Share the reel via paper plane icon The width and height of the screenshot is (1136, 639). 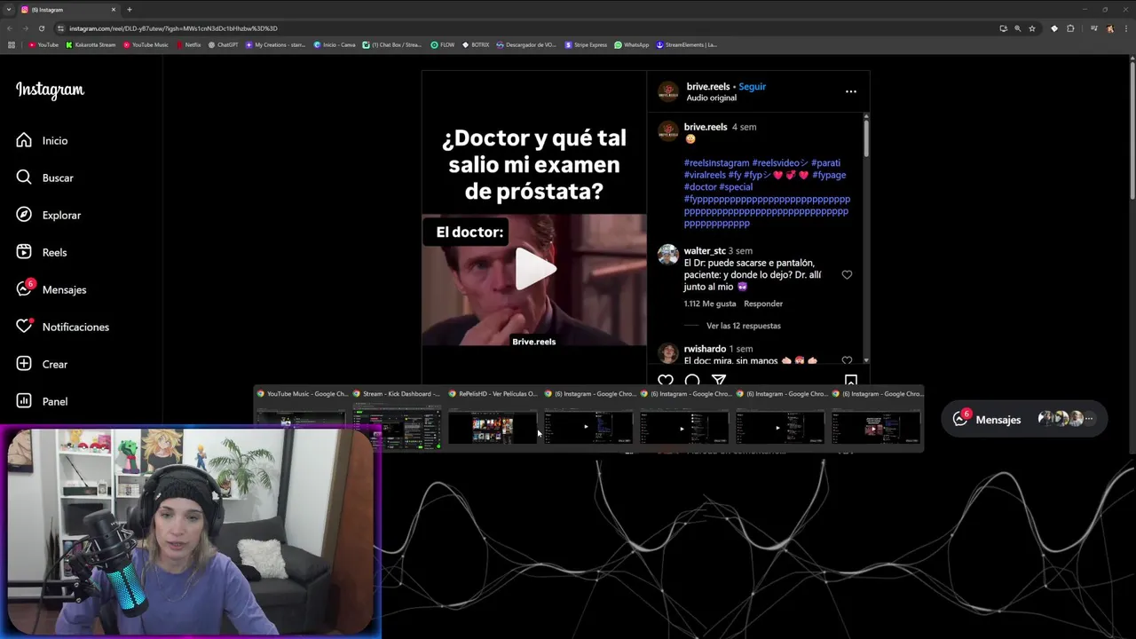(719, 381)
